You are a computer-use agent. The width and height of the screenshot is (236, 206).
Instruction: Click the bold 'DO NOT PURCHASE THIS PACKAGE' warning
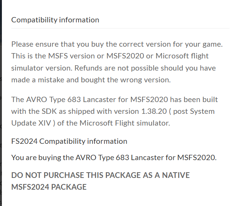pos(76,175)
